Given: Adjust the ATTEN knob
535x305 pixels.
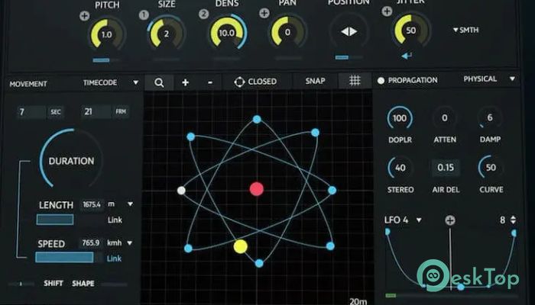Looking at the screenshot, I should click(x=445, y=117).
